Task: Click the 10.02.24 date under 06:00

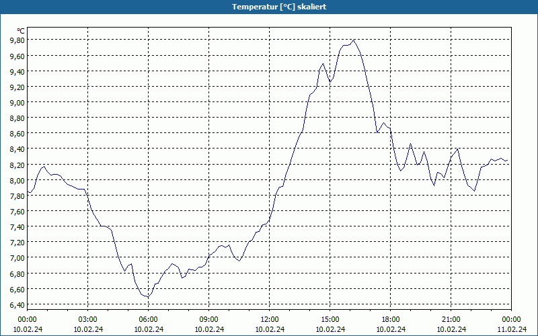Action: click(148, 329)
